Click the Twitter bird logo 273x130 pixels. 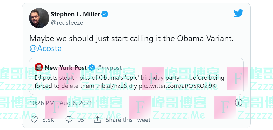click(238, 13)
